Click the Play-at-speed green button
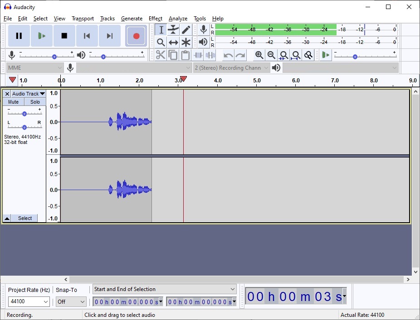 [326, 55]
